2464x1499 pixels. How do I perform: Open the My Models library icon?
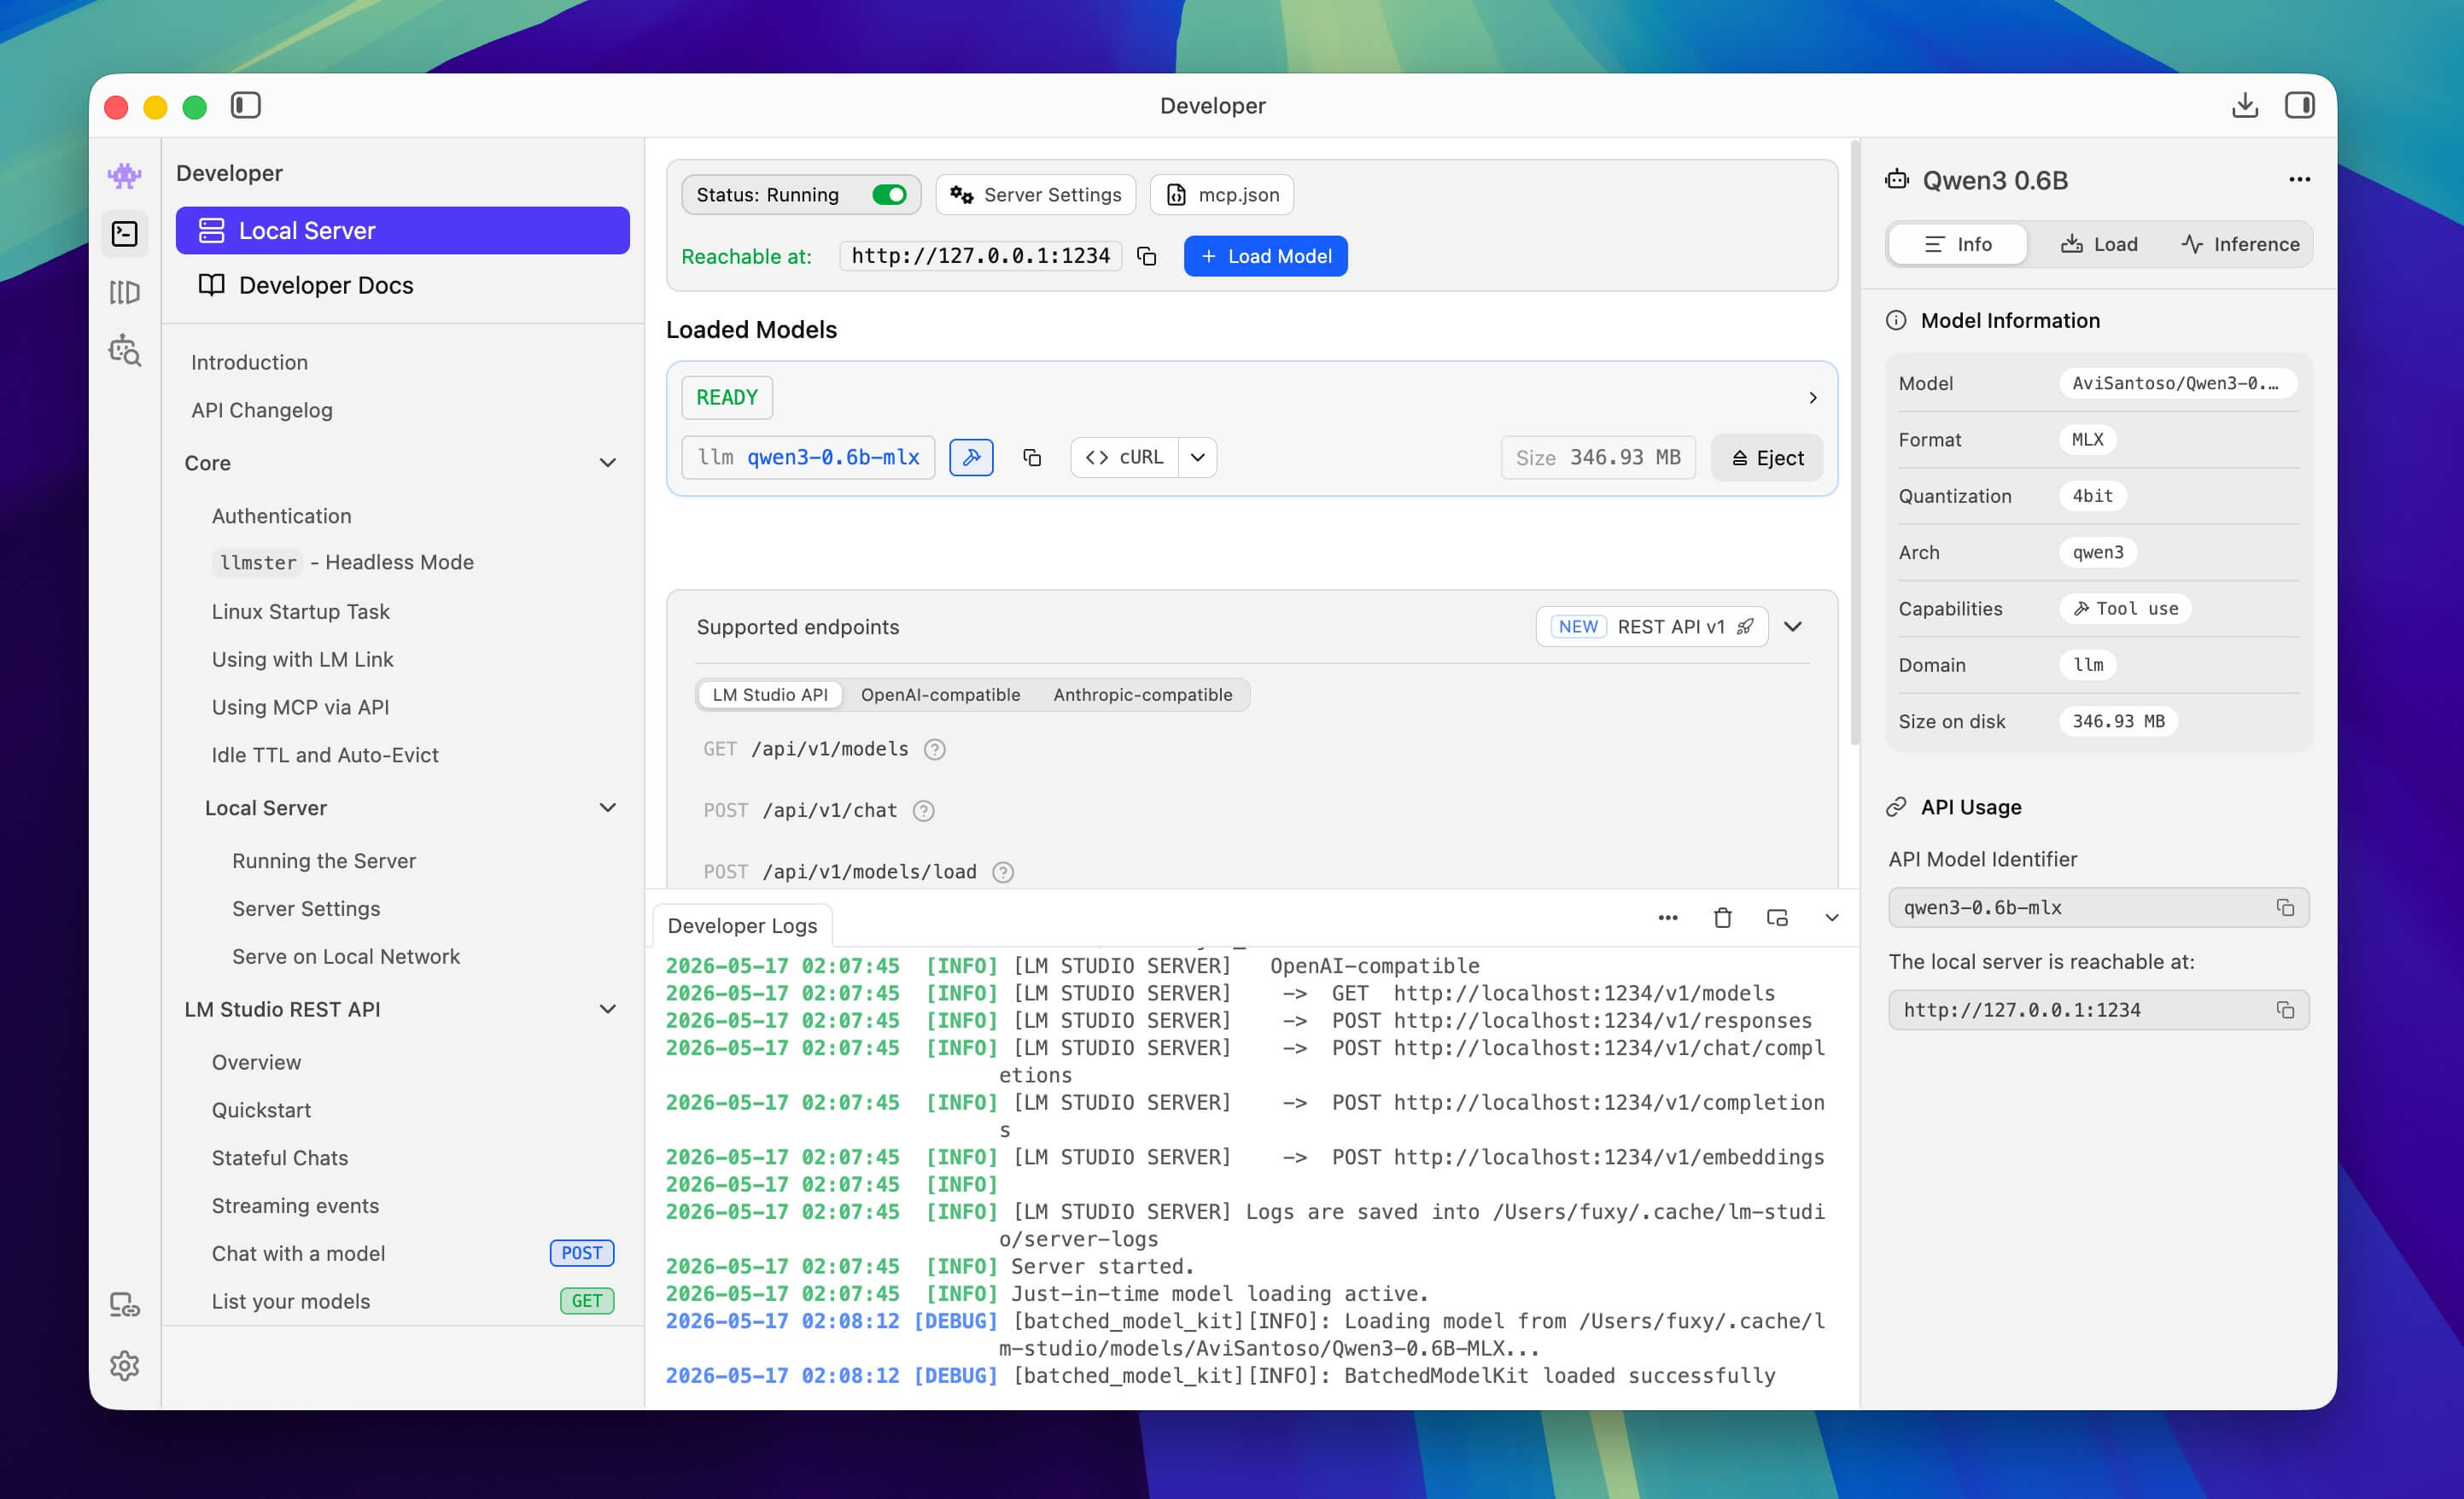[x=124, y=292]
